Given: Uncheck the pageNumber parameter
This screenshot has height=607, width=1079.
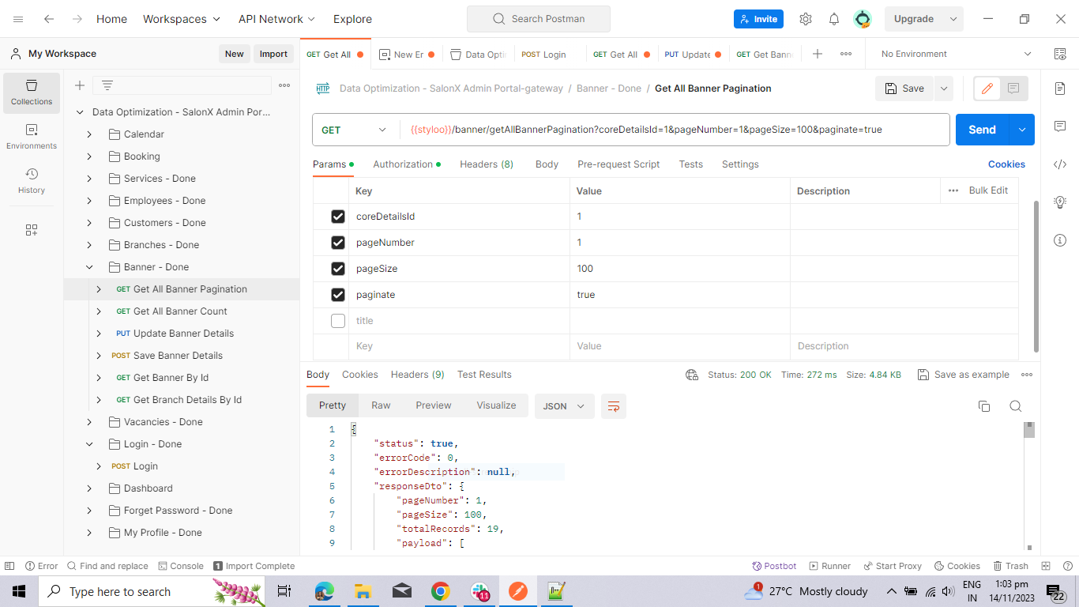Looking at the screenshot, I should pos(338,243).
